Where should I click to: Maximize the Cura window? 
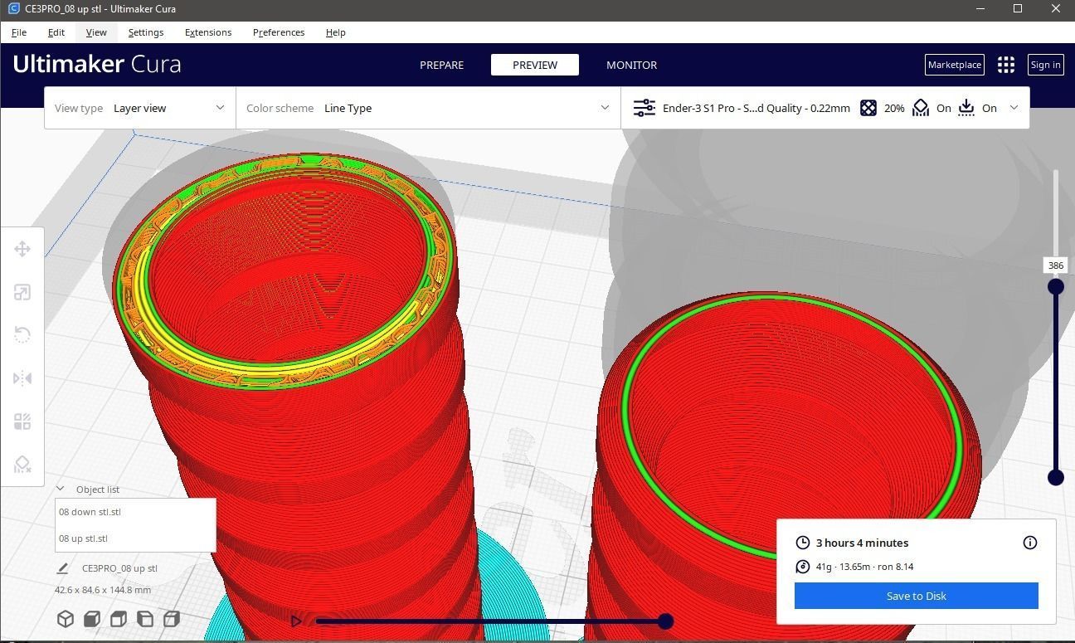tap(1018, 8)
